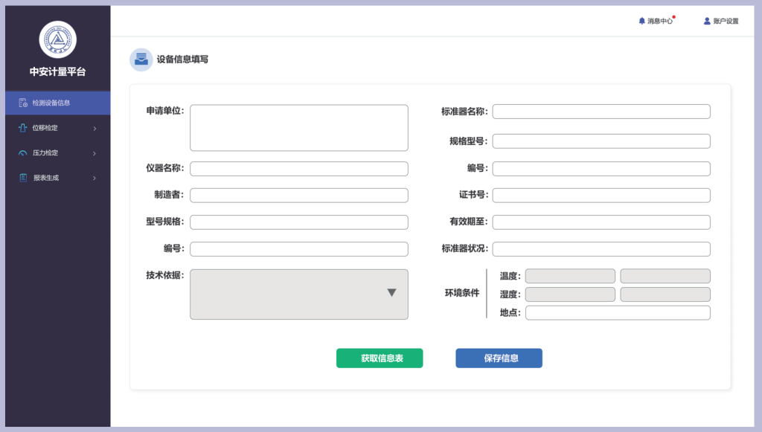Screen dimensions: 762x432
Task: Expand the 报表生成 menu chevron
Action: tap(95, 178)
